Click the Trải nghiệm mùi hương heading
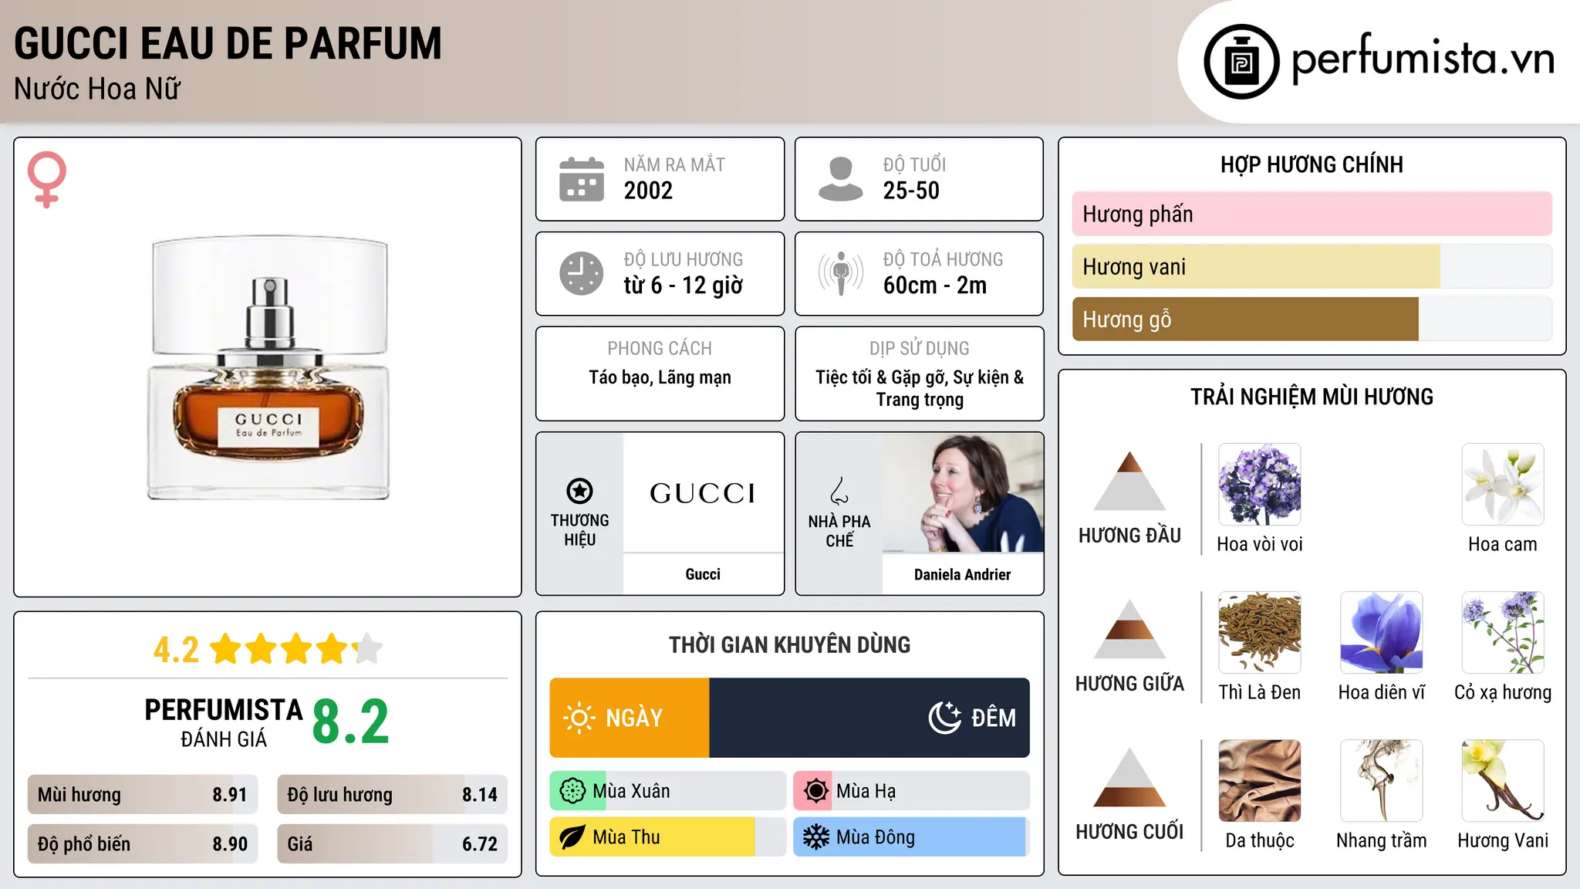Screen dimensions: 1580x889 coord(1312,397)
